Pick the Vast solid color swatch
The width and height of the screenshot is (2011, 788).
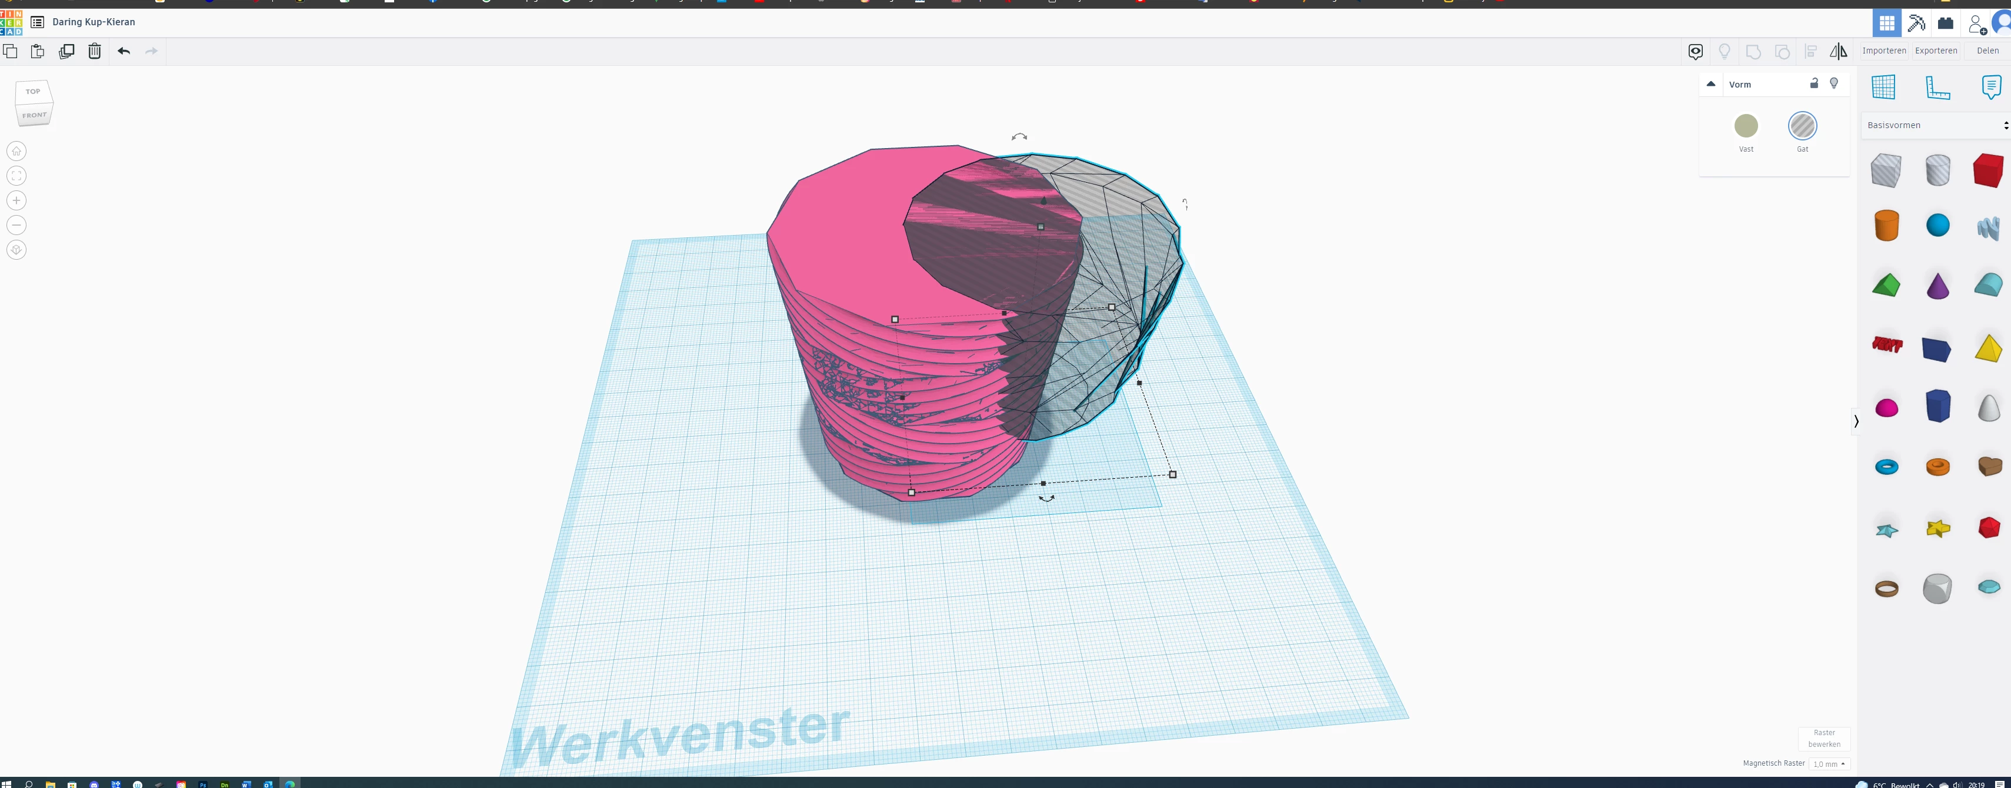[x=1746, y=126]
